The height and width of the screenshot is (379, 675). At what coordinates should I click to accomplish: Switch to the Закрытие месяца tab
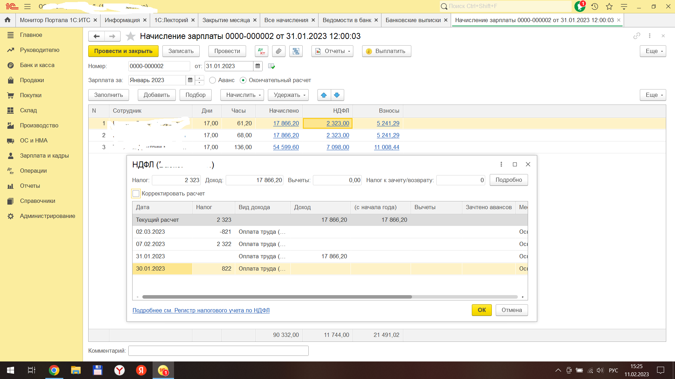226,20
